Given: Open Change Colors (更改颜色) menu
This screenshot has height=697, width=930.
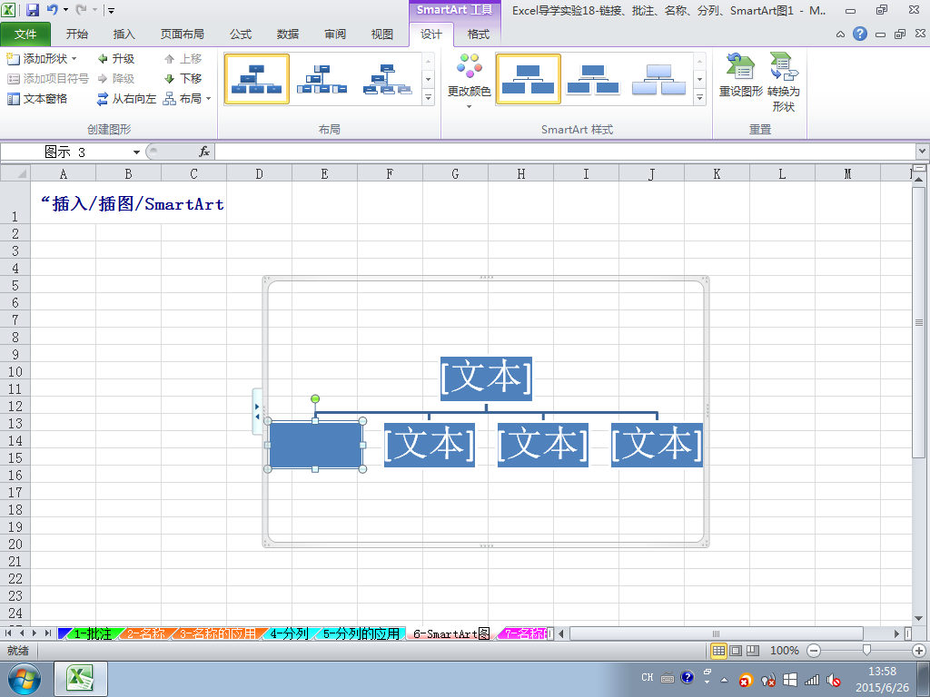Looking at the screenshot, I should click(x=469, y=81).
